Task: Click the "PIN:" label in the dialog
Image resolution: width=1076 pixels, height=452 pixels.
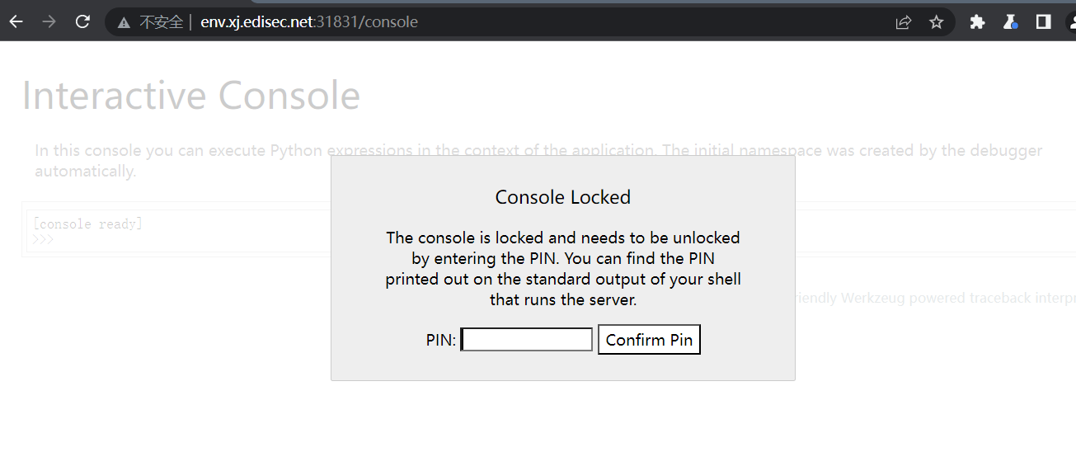Action: [441, 340]
